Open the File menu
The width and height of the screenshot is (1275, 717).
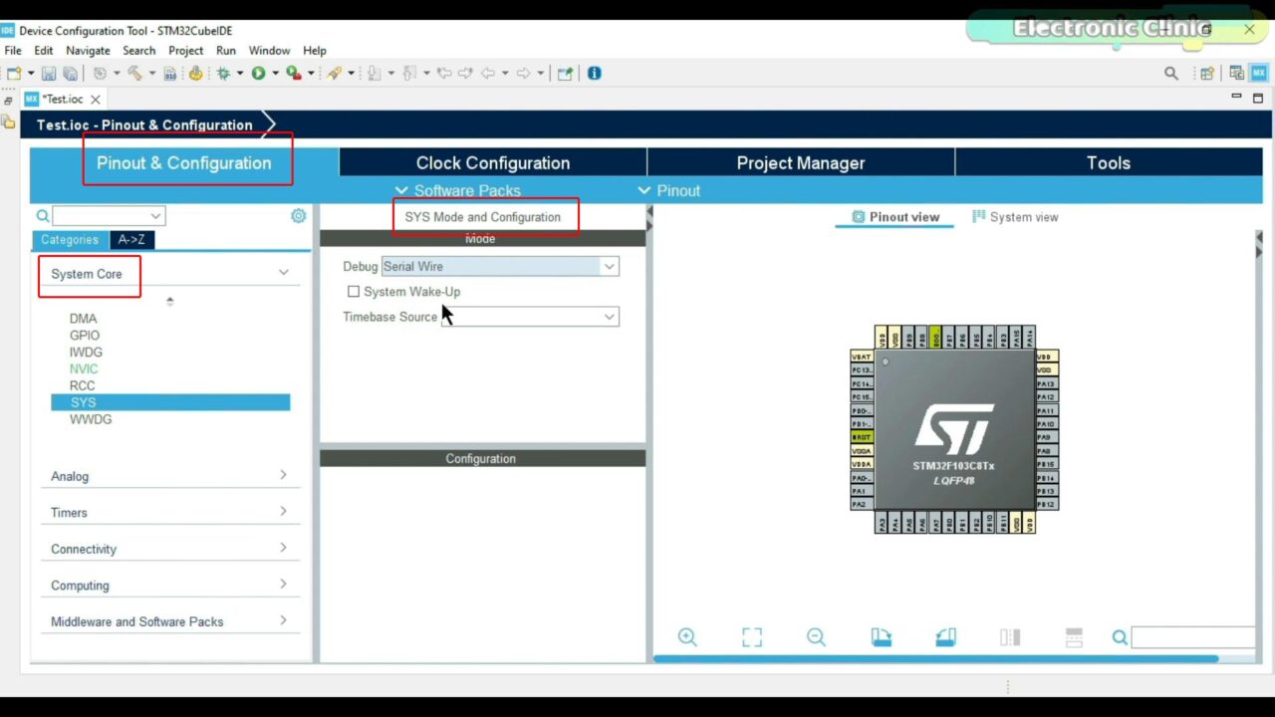point(13,50)
